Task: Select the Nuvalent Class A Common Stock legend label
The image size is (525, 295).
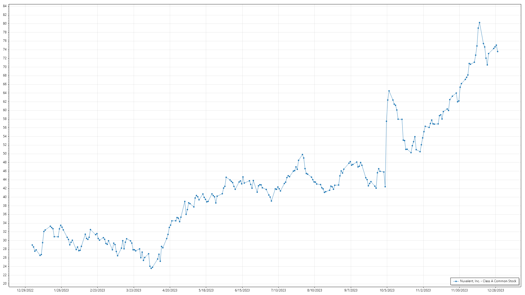Action: pyautogui.click(x=488, y=281)
